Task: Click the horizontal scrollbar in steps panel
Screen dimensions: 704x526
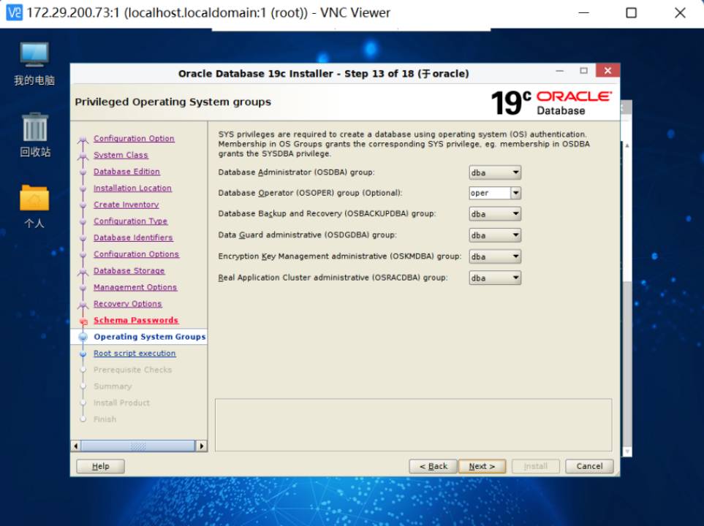Action: tap(137, 446)
